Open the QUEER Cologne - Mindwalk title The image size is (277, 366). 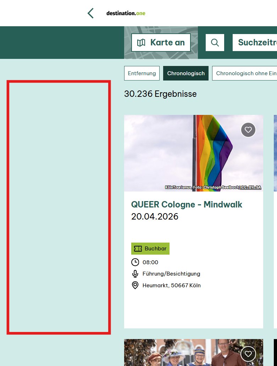(187, 205)
